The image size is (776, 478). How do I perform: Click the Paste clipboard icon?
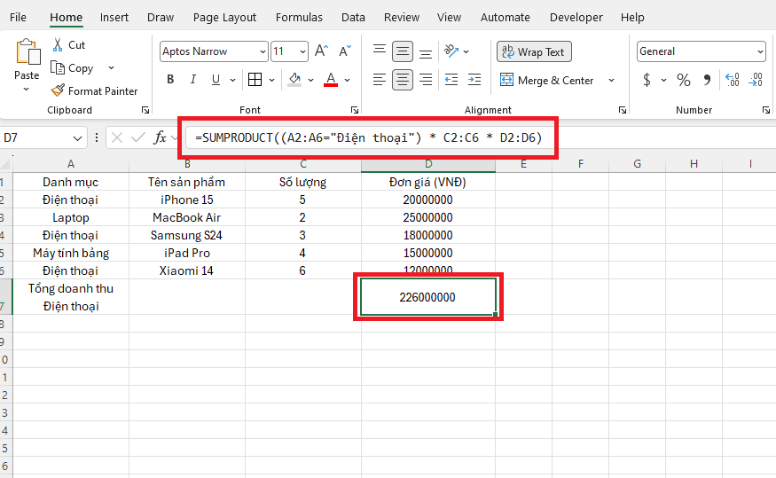(27, 52)
